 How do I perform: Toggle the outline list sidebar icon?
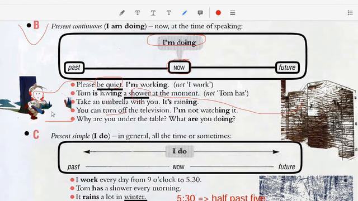click(350, 13)
